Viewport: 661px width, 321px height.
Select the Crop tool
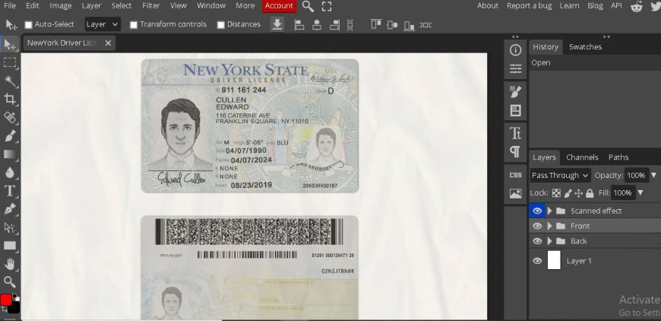click(10, 99)
